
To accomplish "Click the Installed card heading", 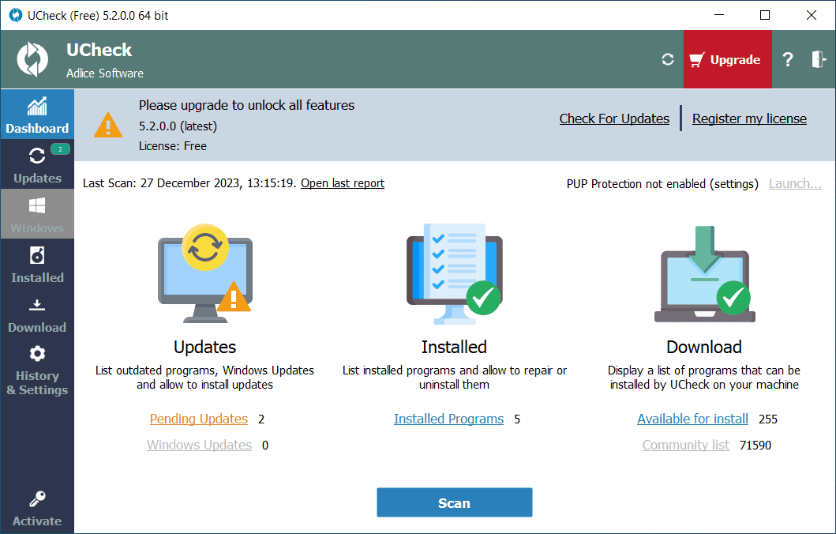I will [454, 347].
